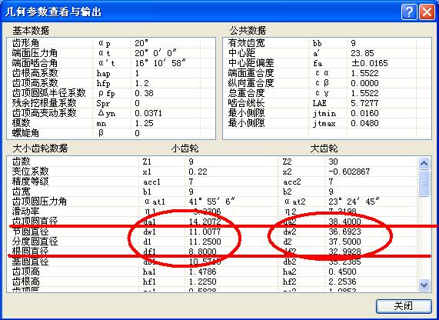Select the 节圆直径 dw1 value 11.0077

[x=205, y=232]
